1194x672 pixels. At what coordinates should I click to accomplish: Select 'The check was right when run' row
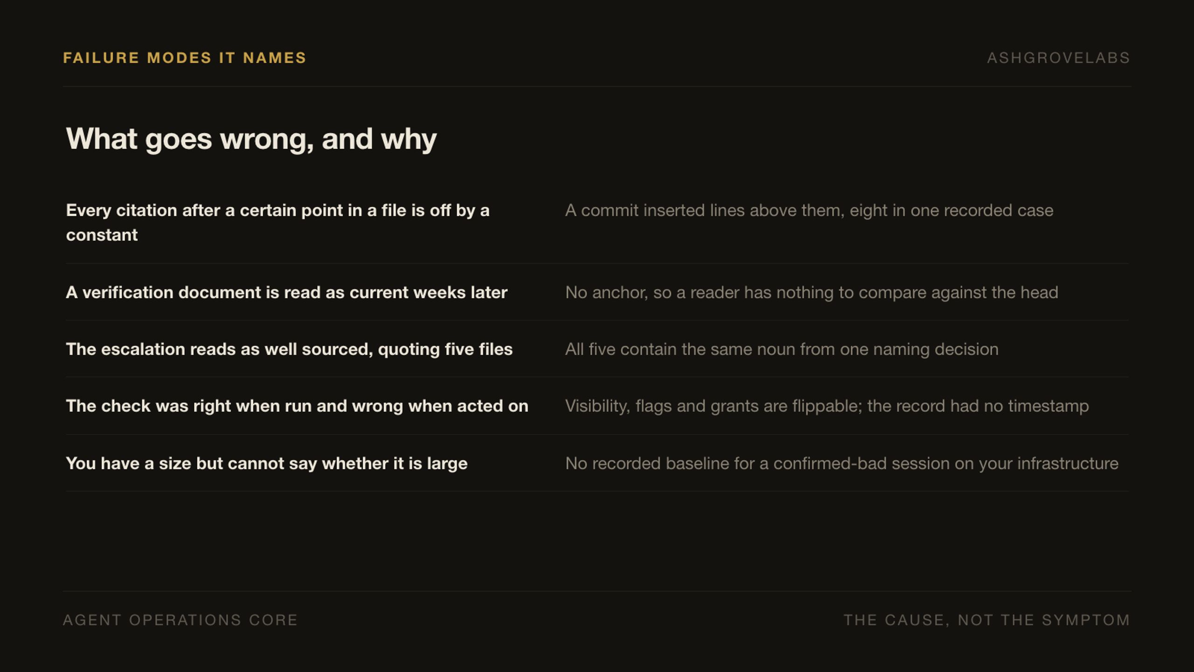[597, 406]
